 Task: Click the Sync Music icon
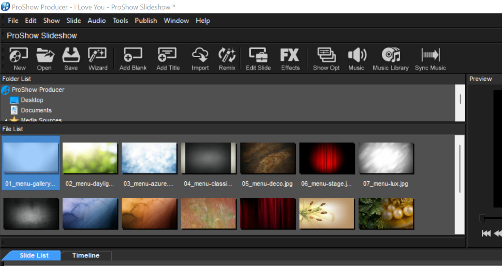click(430, 59)
